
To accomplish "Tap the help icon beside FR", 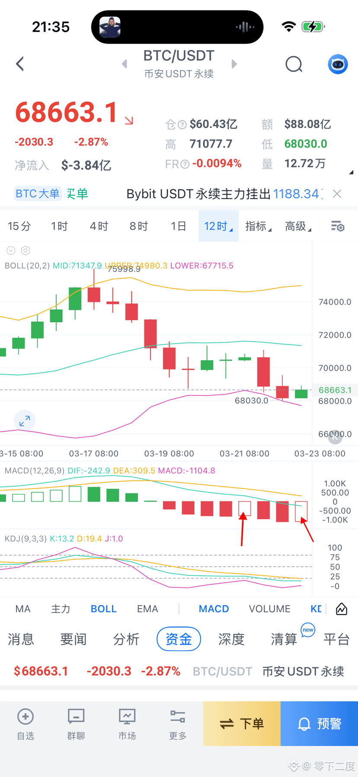I will coord(185,164).
